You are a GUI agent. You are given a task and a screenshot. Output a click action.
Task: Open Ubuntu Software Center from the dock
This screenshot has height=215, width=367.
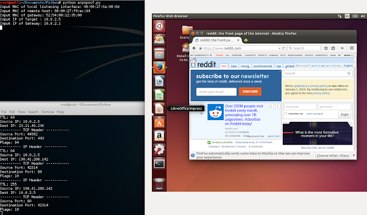tap(159, 122)
